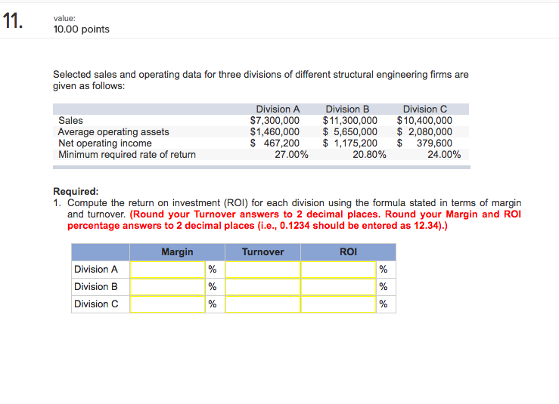Click the Turnover column header
Screen dimensions: 559x404
pyautogui.click(x=262, y=251)
